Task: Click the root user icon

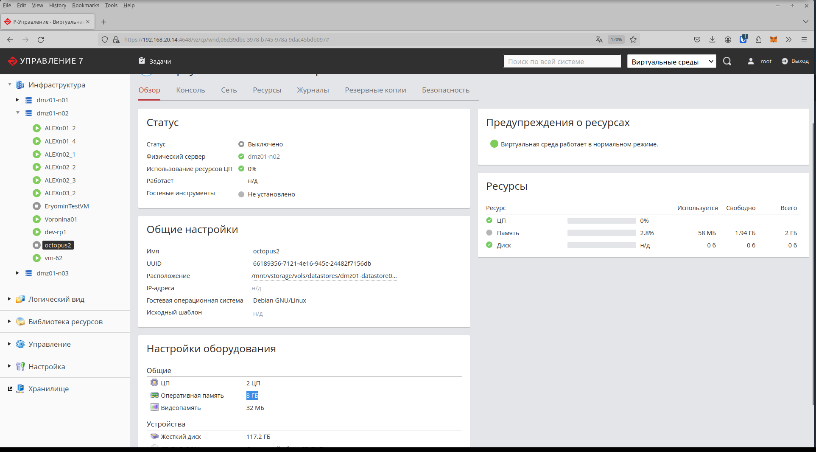Action: (x=751, y=61)
